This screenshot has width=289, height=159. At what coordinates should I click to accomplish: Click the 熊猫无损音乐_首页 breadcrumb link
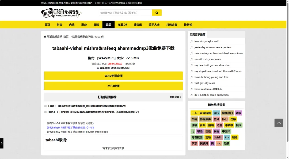(58, 36)
